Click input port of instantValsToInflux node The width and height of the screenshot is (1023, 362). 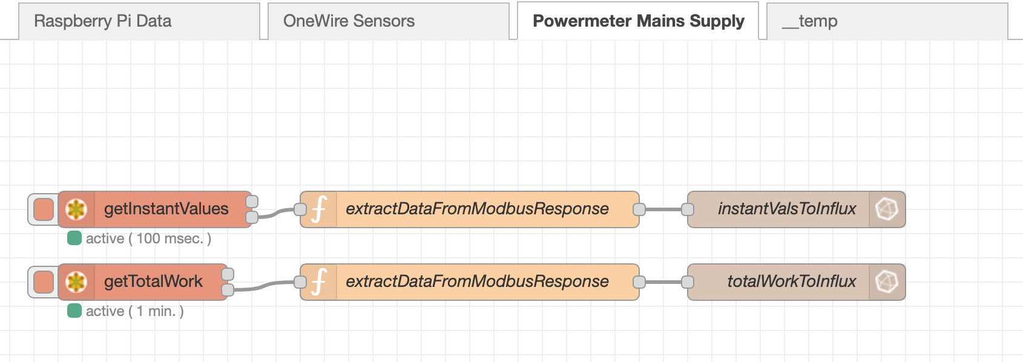tap(688, 209)
